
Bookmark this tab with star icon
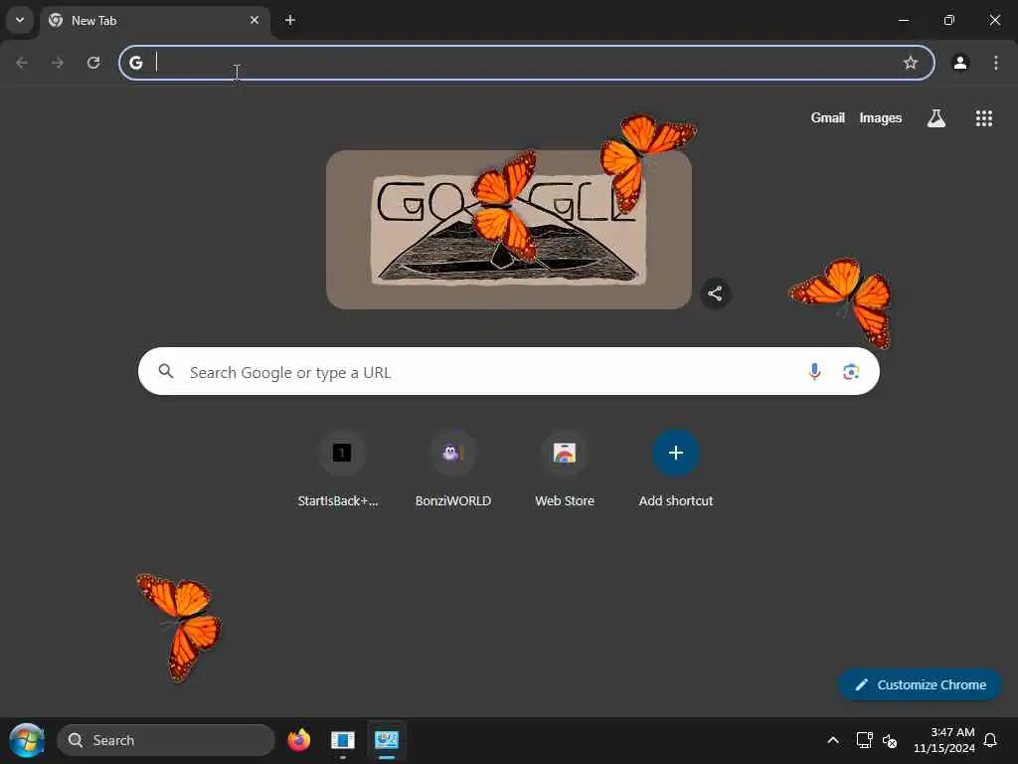(x=911, y=63)
